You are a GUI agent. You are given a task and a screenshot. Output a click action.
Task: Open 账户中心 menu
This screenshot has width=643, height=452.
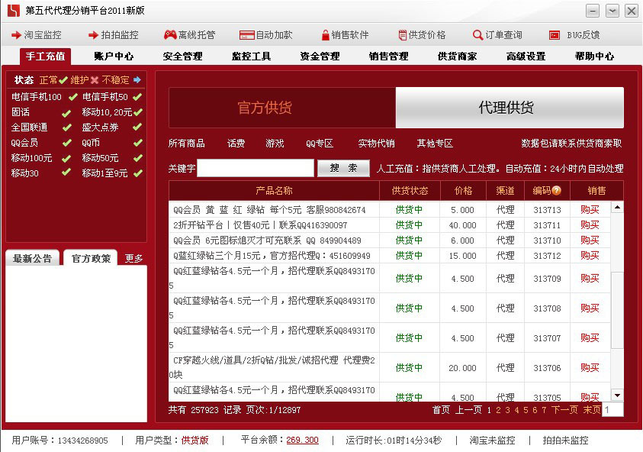click(x=114, y=56)
